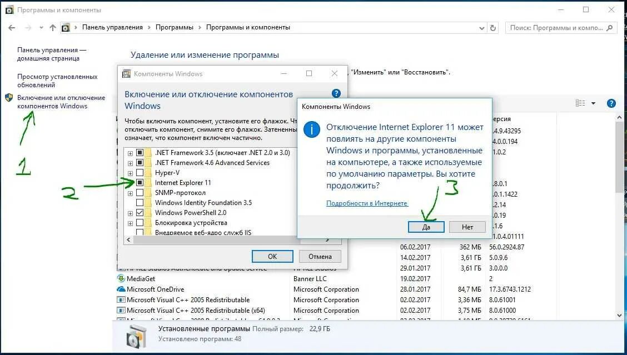Click the Windows Features dialog title icon
627x355 pixels.
click(126, 73)
